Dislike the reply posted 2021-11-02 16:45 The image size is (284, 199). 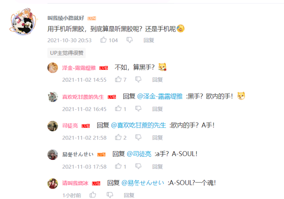pyautogui.click(x=138, y=109)
